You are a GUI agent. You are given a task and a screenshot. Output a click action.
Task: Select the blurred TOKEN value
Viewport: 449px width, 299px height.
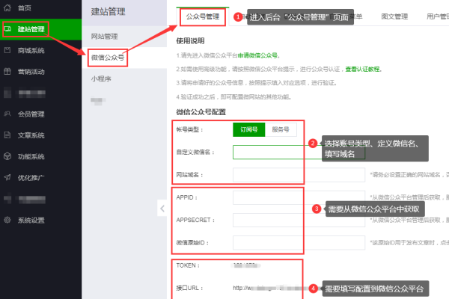pyautogui.click(x=245, y=265)
